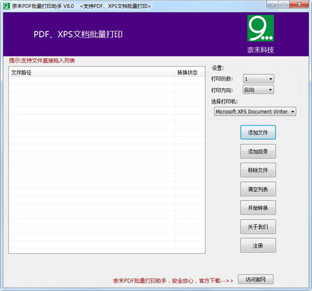
Task: Click the 清空列表 button
Action: coord(258,189)
